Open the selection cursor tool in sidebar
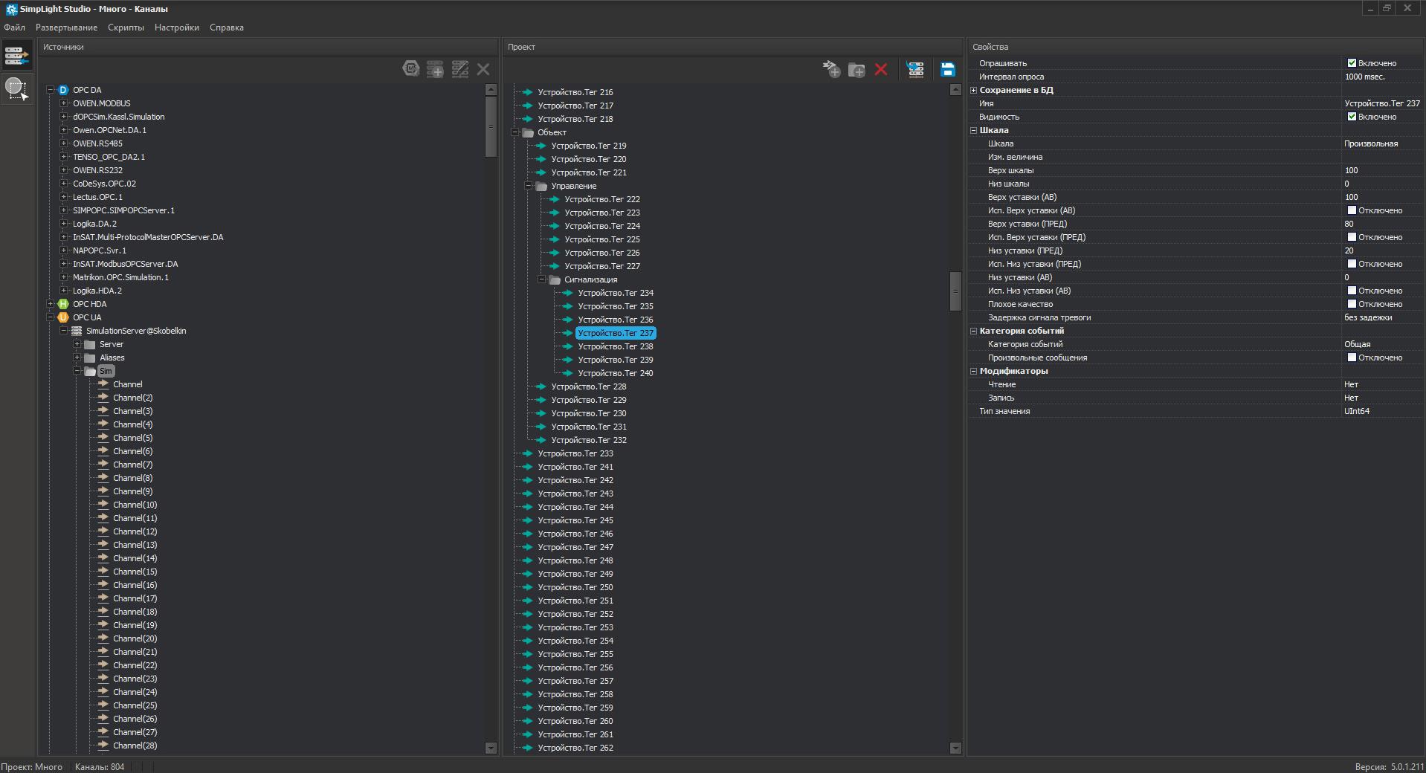 click(16, 88)
